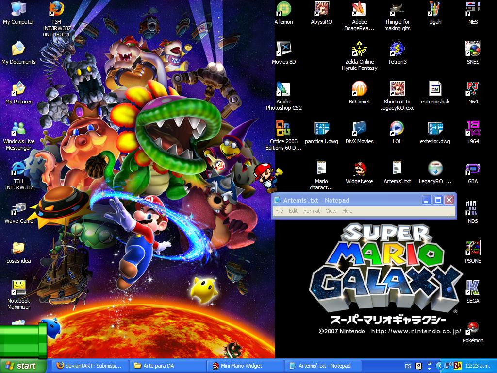Open Notepad's File menu
Image resolution: width=497 pixels, height=373 pixels.
(x=279, y=211)
